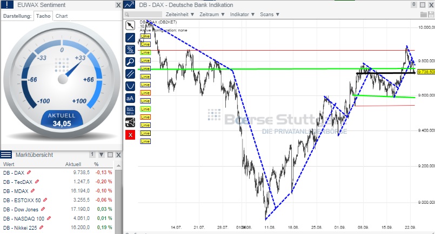Click the 0,19 % Nikkei change
435x234 pixels.
click(105, 228)
